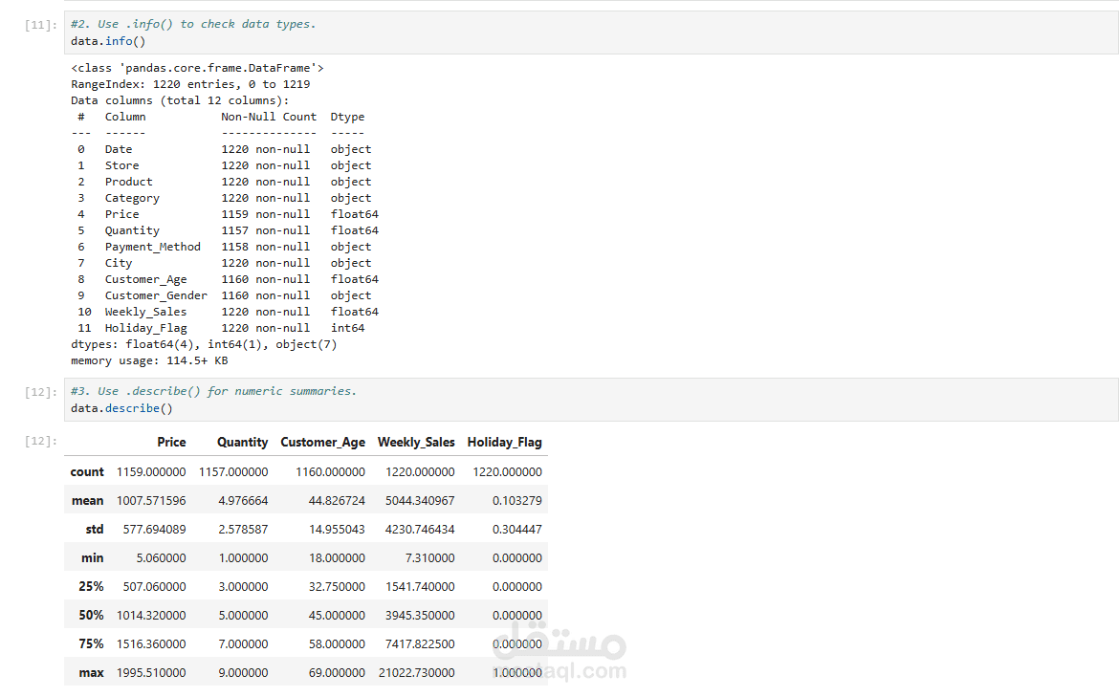Click the Customer_Age column header

tap(322, 442)
